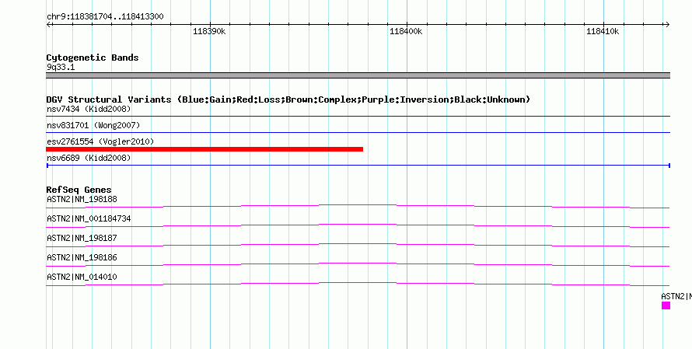Click the nsv831701 (Wong2007) variant label
Image resolution: width=692 pixels, height=349 pixels.
[x=93, y=125]
